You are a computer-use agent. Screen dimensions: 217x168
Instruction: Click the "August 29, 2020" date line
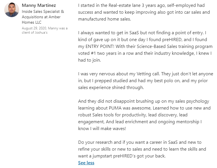pyautogui.click(x=34, y=28)
